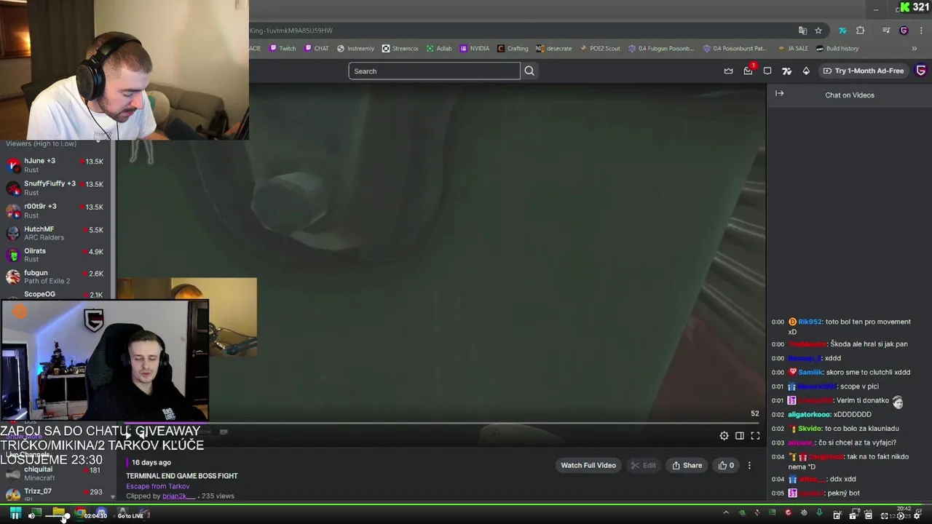Open the NVIDIA bookmark
Viewport: 932px width, 524px height.
point(475,49)
